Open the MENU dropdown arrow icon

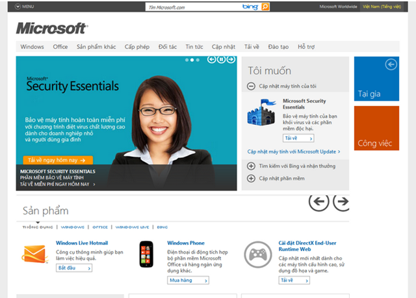click(18, 7)
